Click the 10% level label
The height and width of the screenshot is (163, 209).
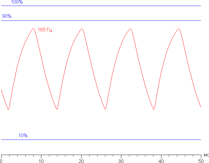23,136
